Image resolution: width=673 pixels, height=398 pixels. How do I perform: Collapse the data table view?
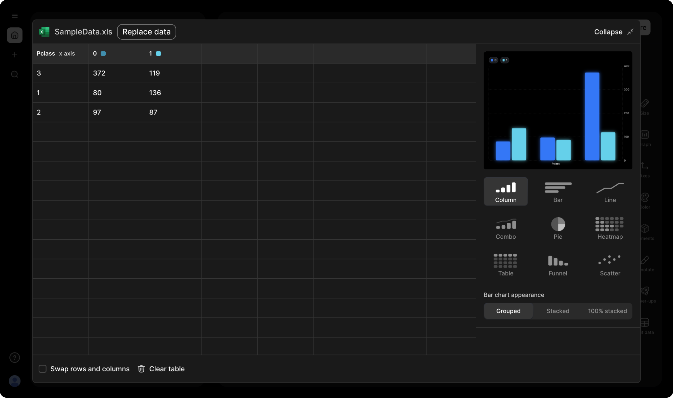tap(613, 32)
